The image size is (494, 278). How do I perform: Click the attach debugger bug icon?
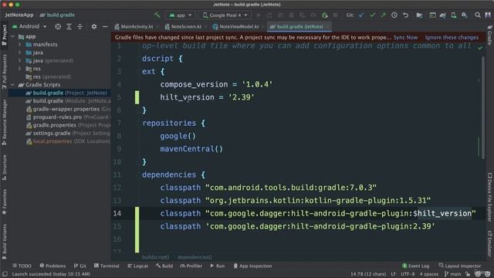click(324, 15)
